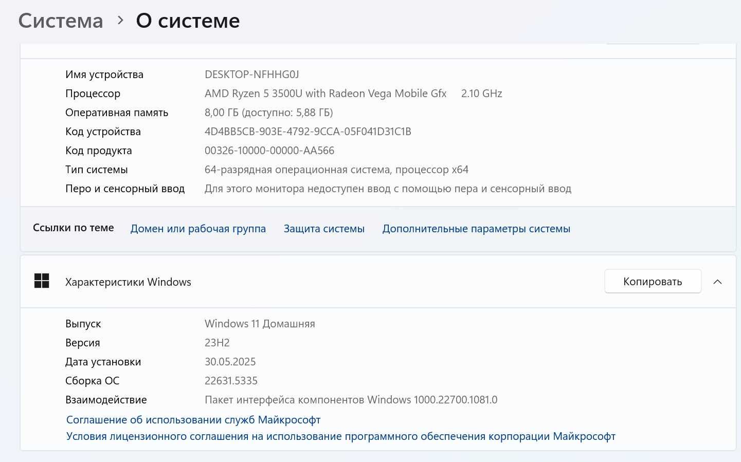
Task: Click the Сборка ОС label
Action: point(92,381)
